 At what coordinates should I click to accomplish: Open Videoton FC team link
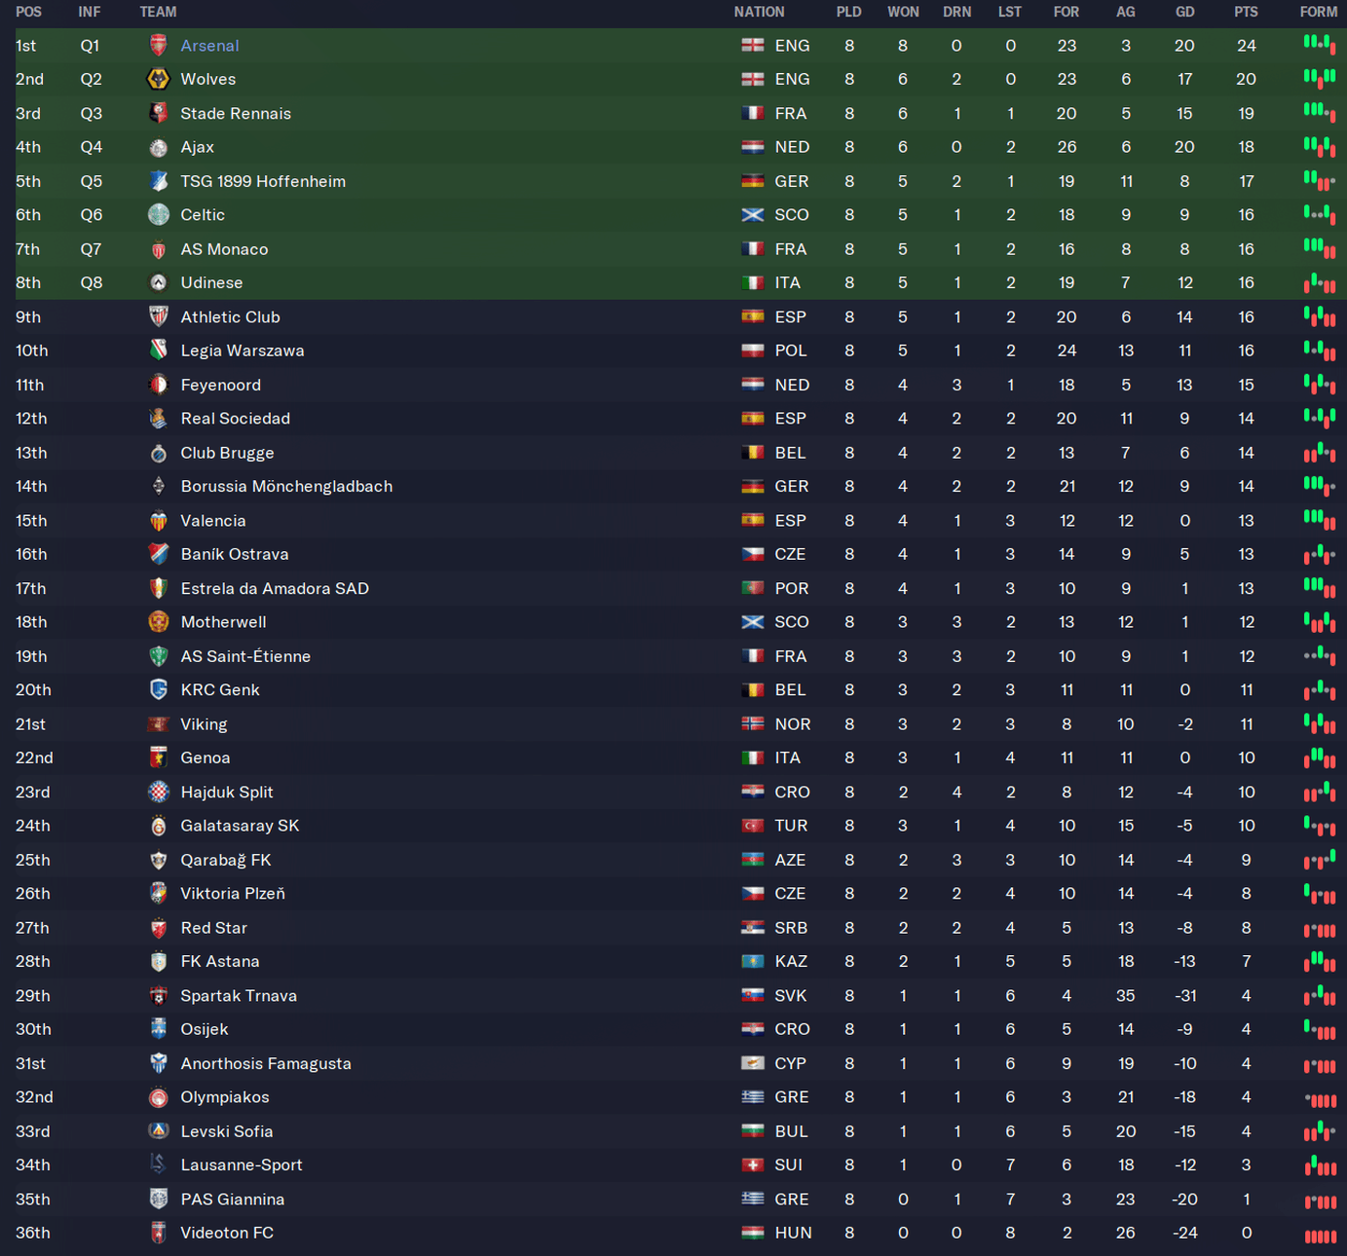click(227, 1233)
